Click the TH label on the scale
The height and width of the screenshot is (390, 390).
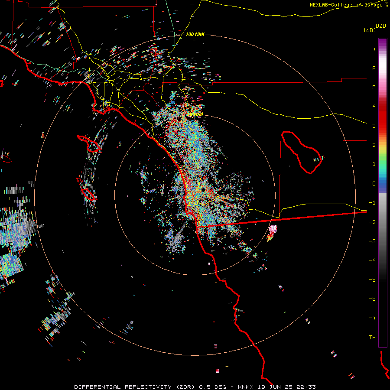click(372, 338)
